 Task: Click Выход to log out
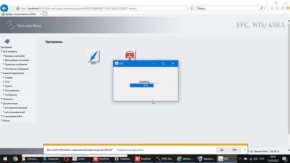(x=6, y=121)
